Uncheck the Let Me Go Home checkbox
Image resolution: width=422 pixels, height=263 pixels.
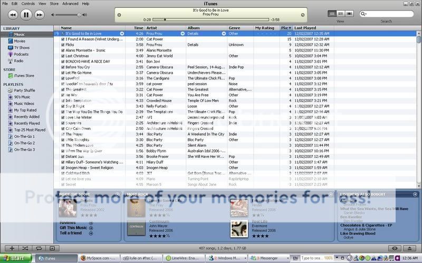coord(63,73)
